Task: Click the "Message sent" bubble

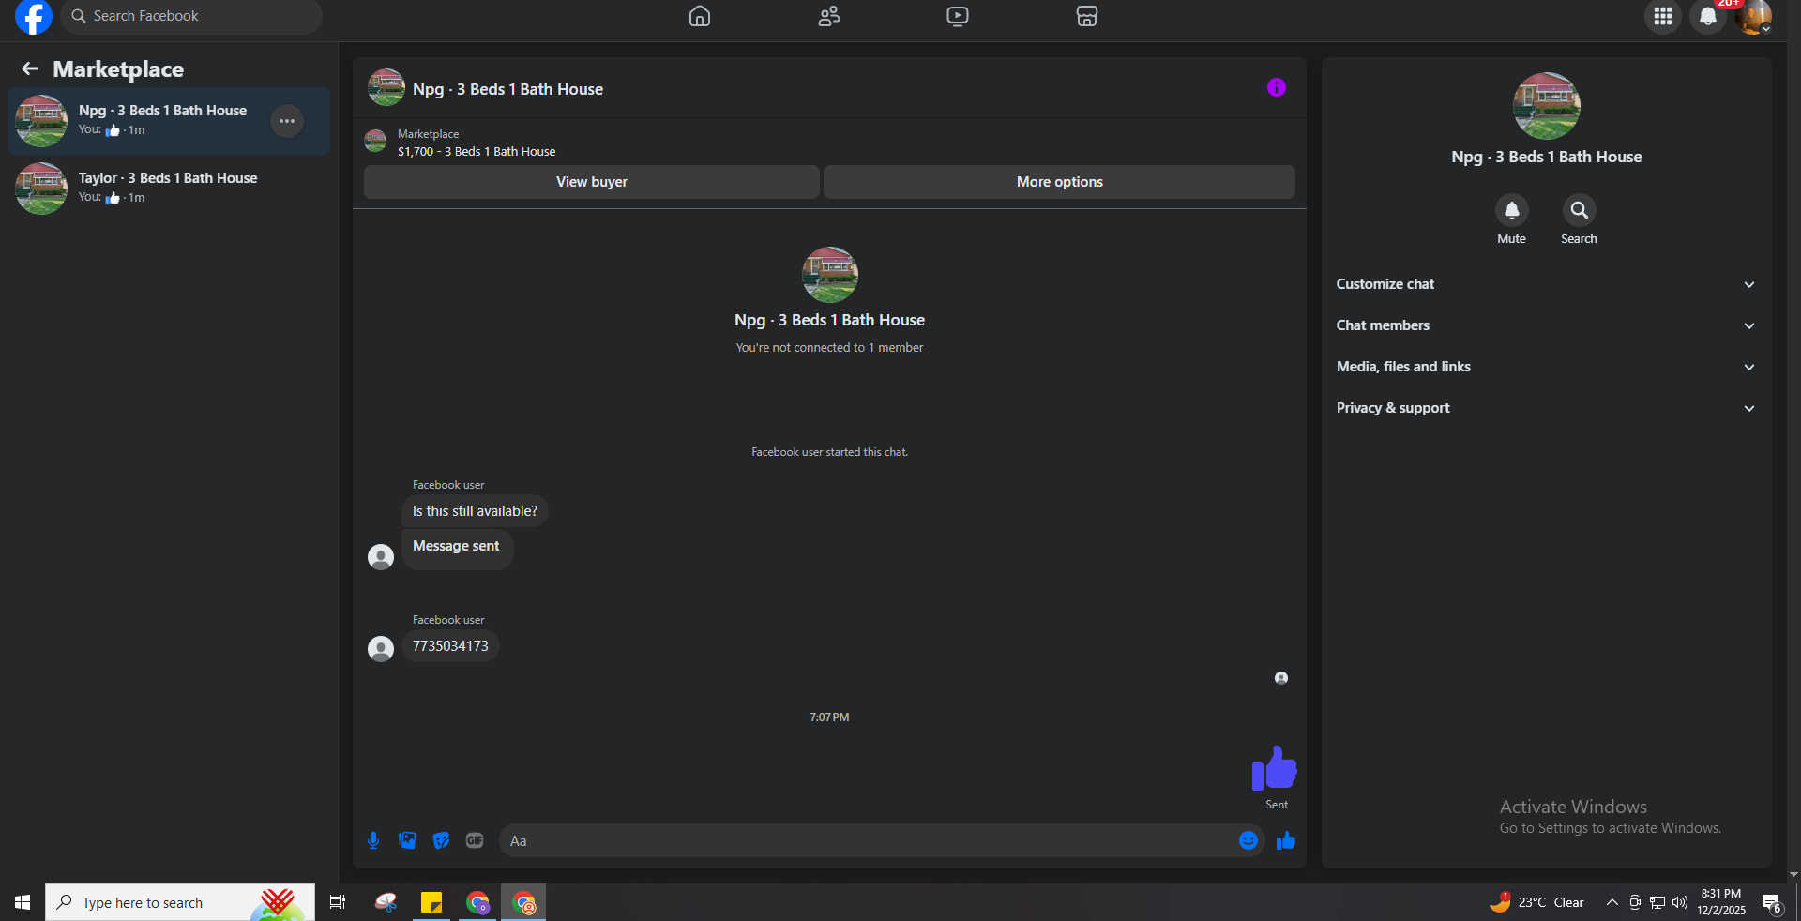Action: [457, 549]
